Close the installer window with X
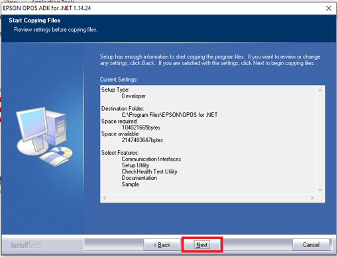Viewport: 338px width, 257px height. [329, 8]
